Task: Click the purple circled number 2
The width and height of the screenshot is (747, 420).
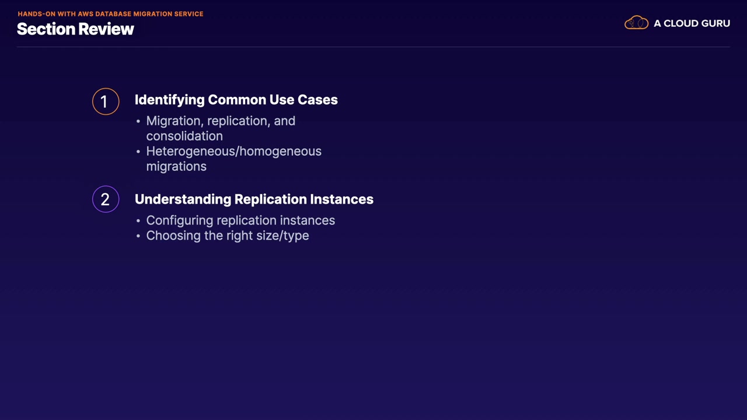Action: click(x=106, y=199)
